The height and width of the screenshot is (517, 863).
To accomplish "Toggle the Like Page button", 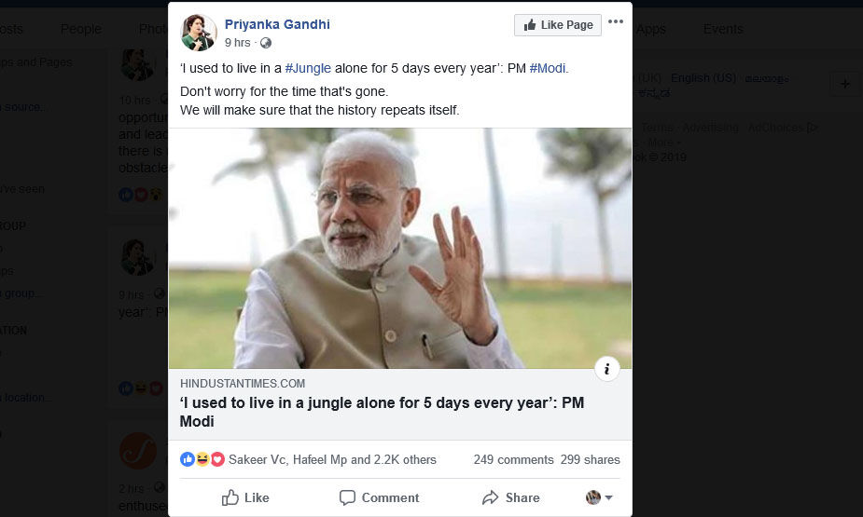I will tap(558, 25).
